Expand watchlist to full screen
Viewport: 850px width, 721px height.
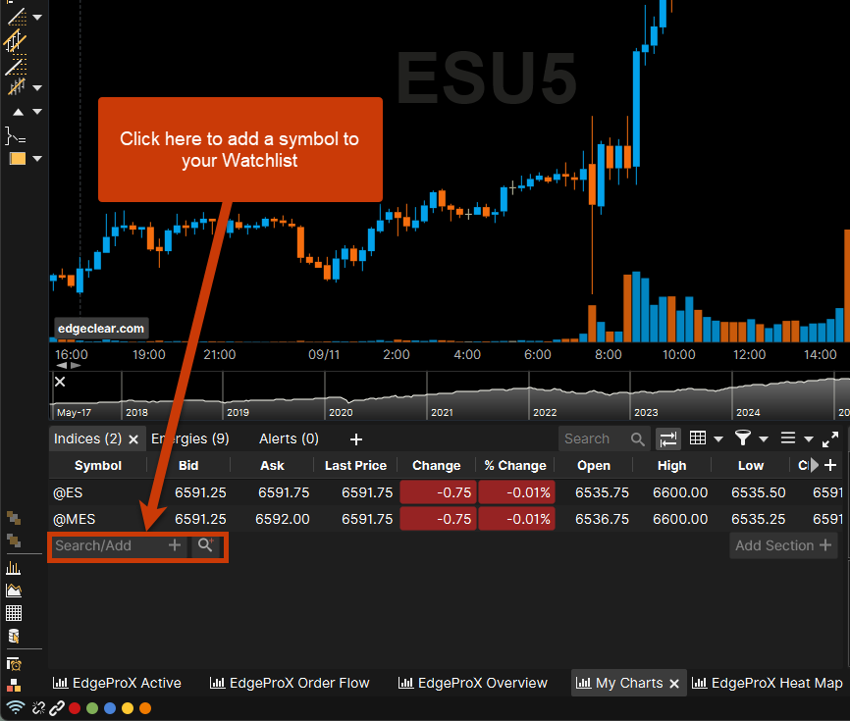(x=830, y=439)
